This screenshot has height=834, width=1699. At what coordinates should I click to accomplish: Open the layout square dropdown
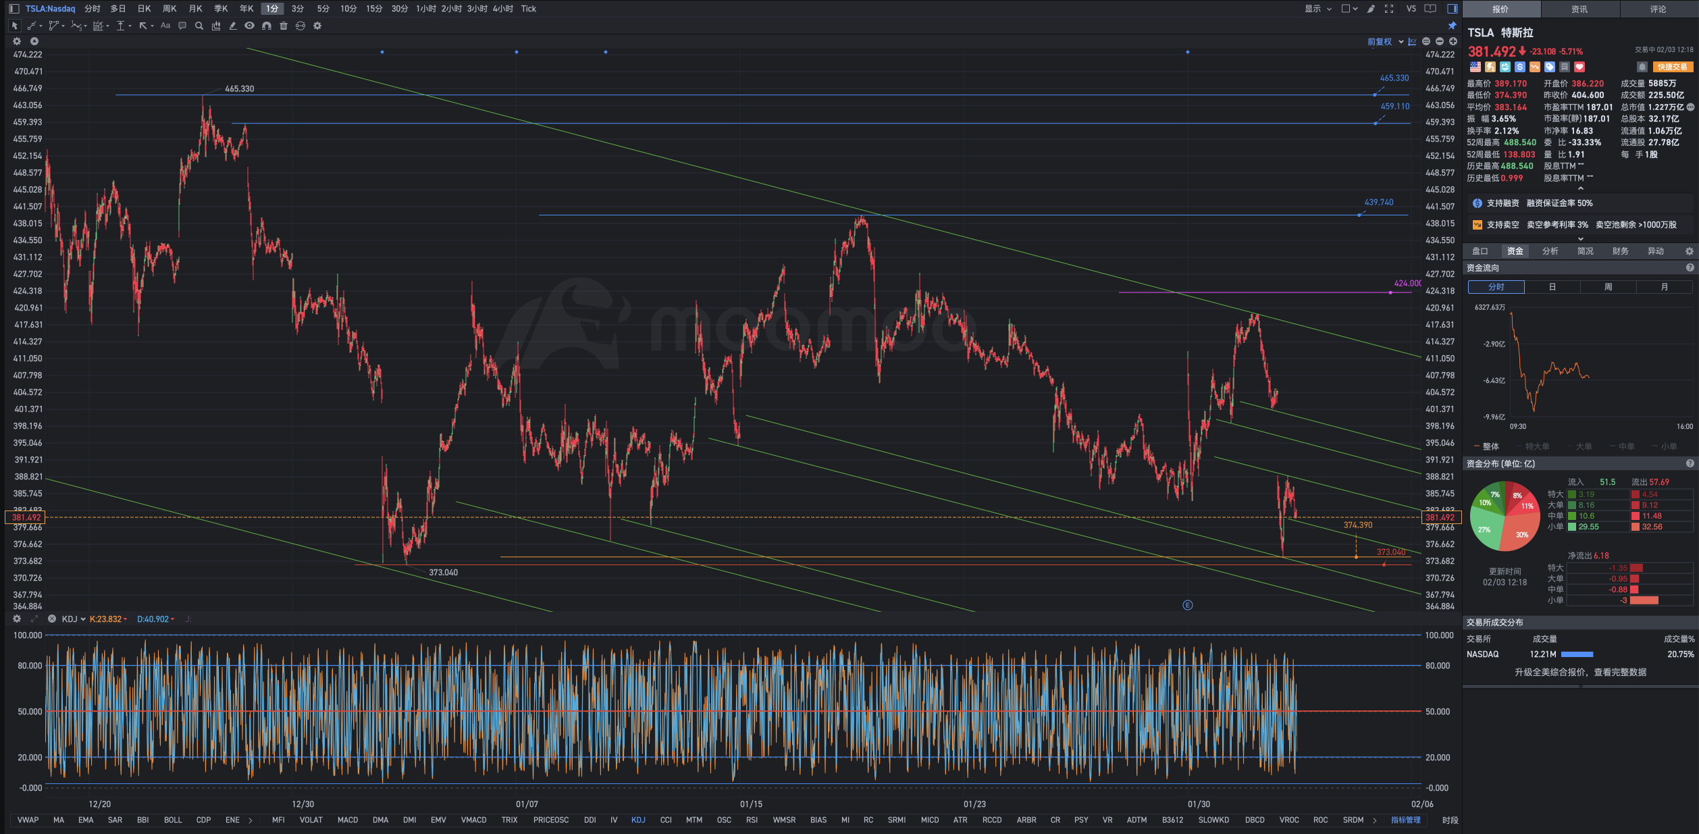pos(1349,9)
